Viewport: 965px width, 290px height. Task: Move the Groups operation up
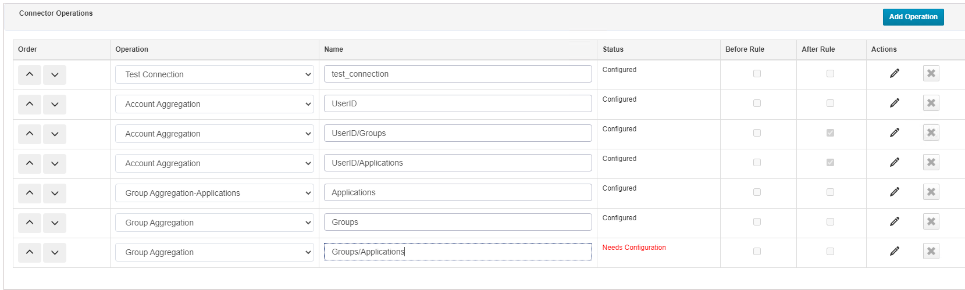pos(30,223)
